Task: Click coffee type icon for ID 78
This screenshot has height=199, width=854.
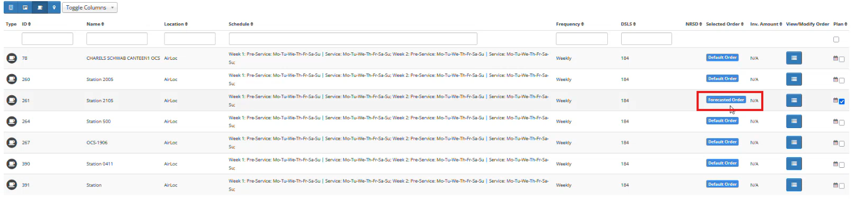Action: pos(12,58)
